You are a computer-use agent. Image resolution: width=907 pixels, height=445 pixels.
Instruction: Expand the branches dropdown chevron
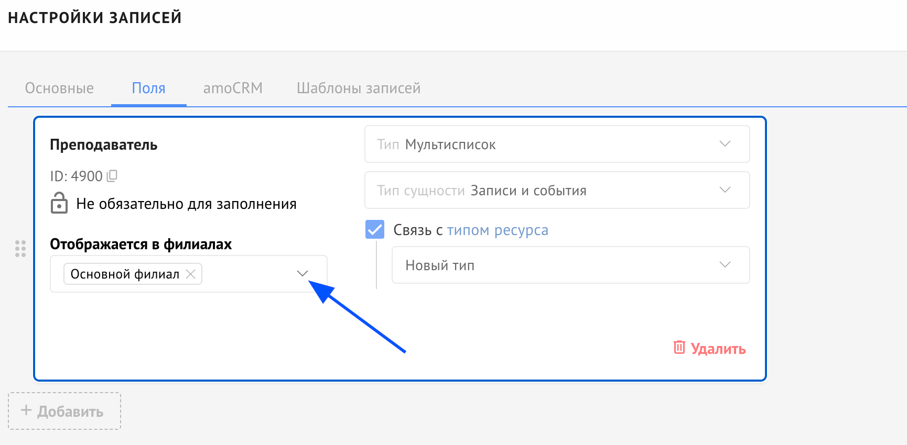click(302, 273)
